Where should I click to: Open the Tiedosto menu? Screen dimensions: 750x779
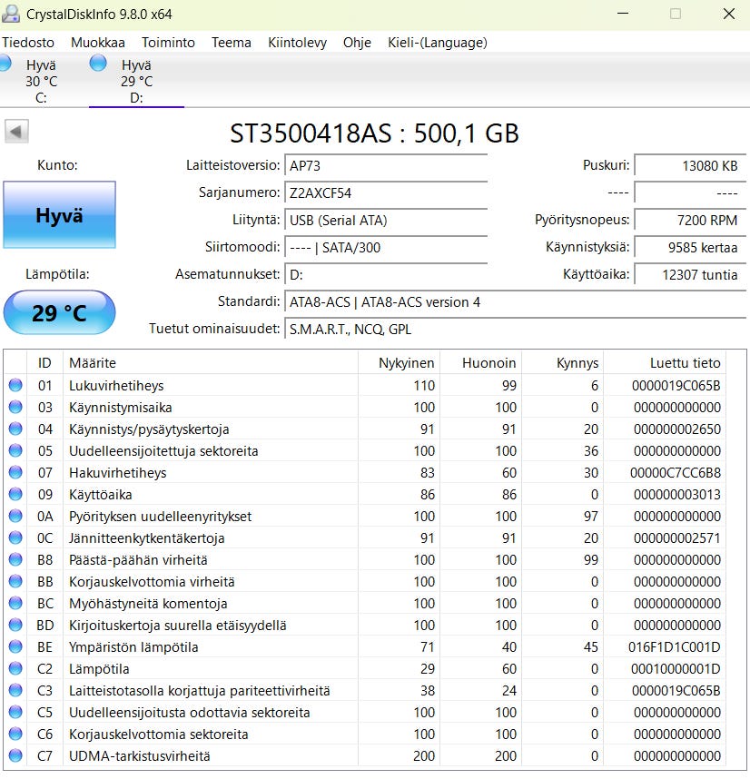[28, 43]
